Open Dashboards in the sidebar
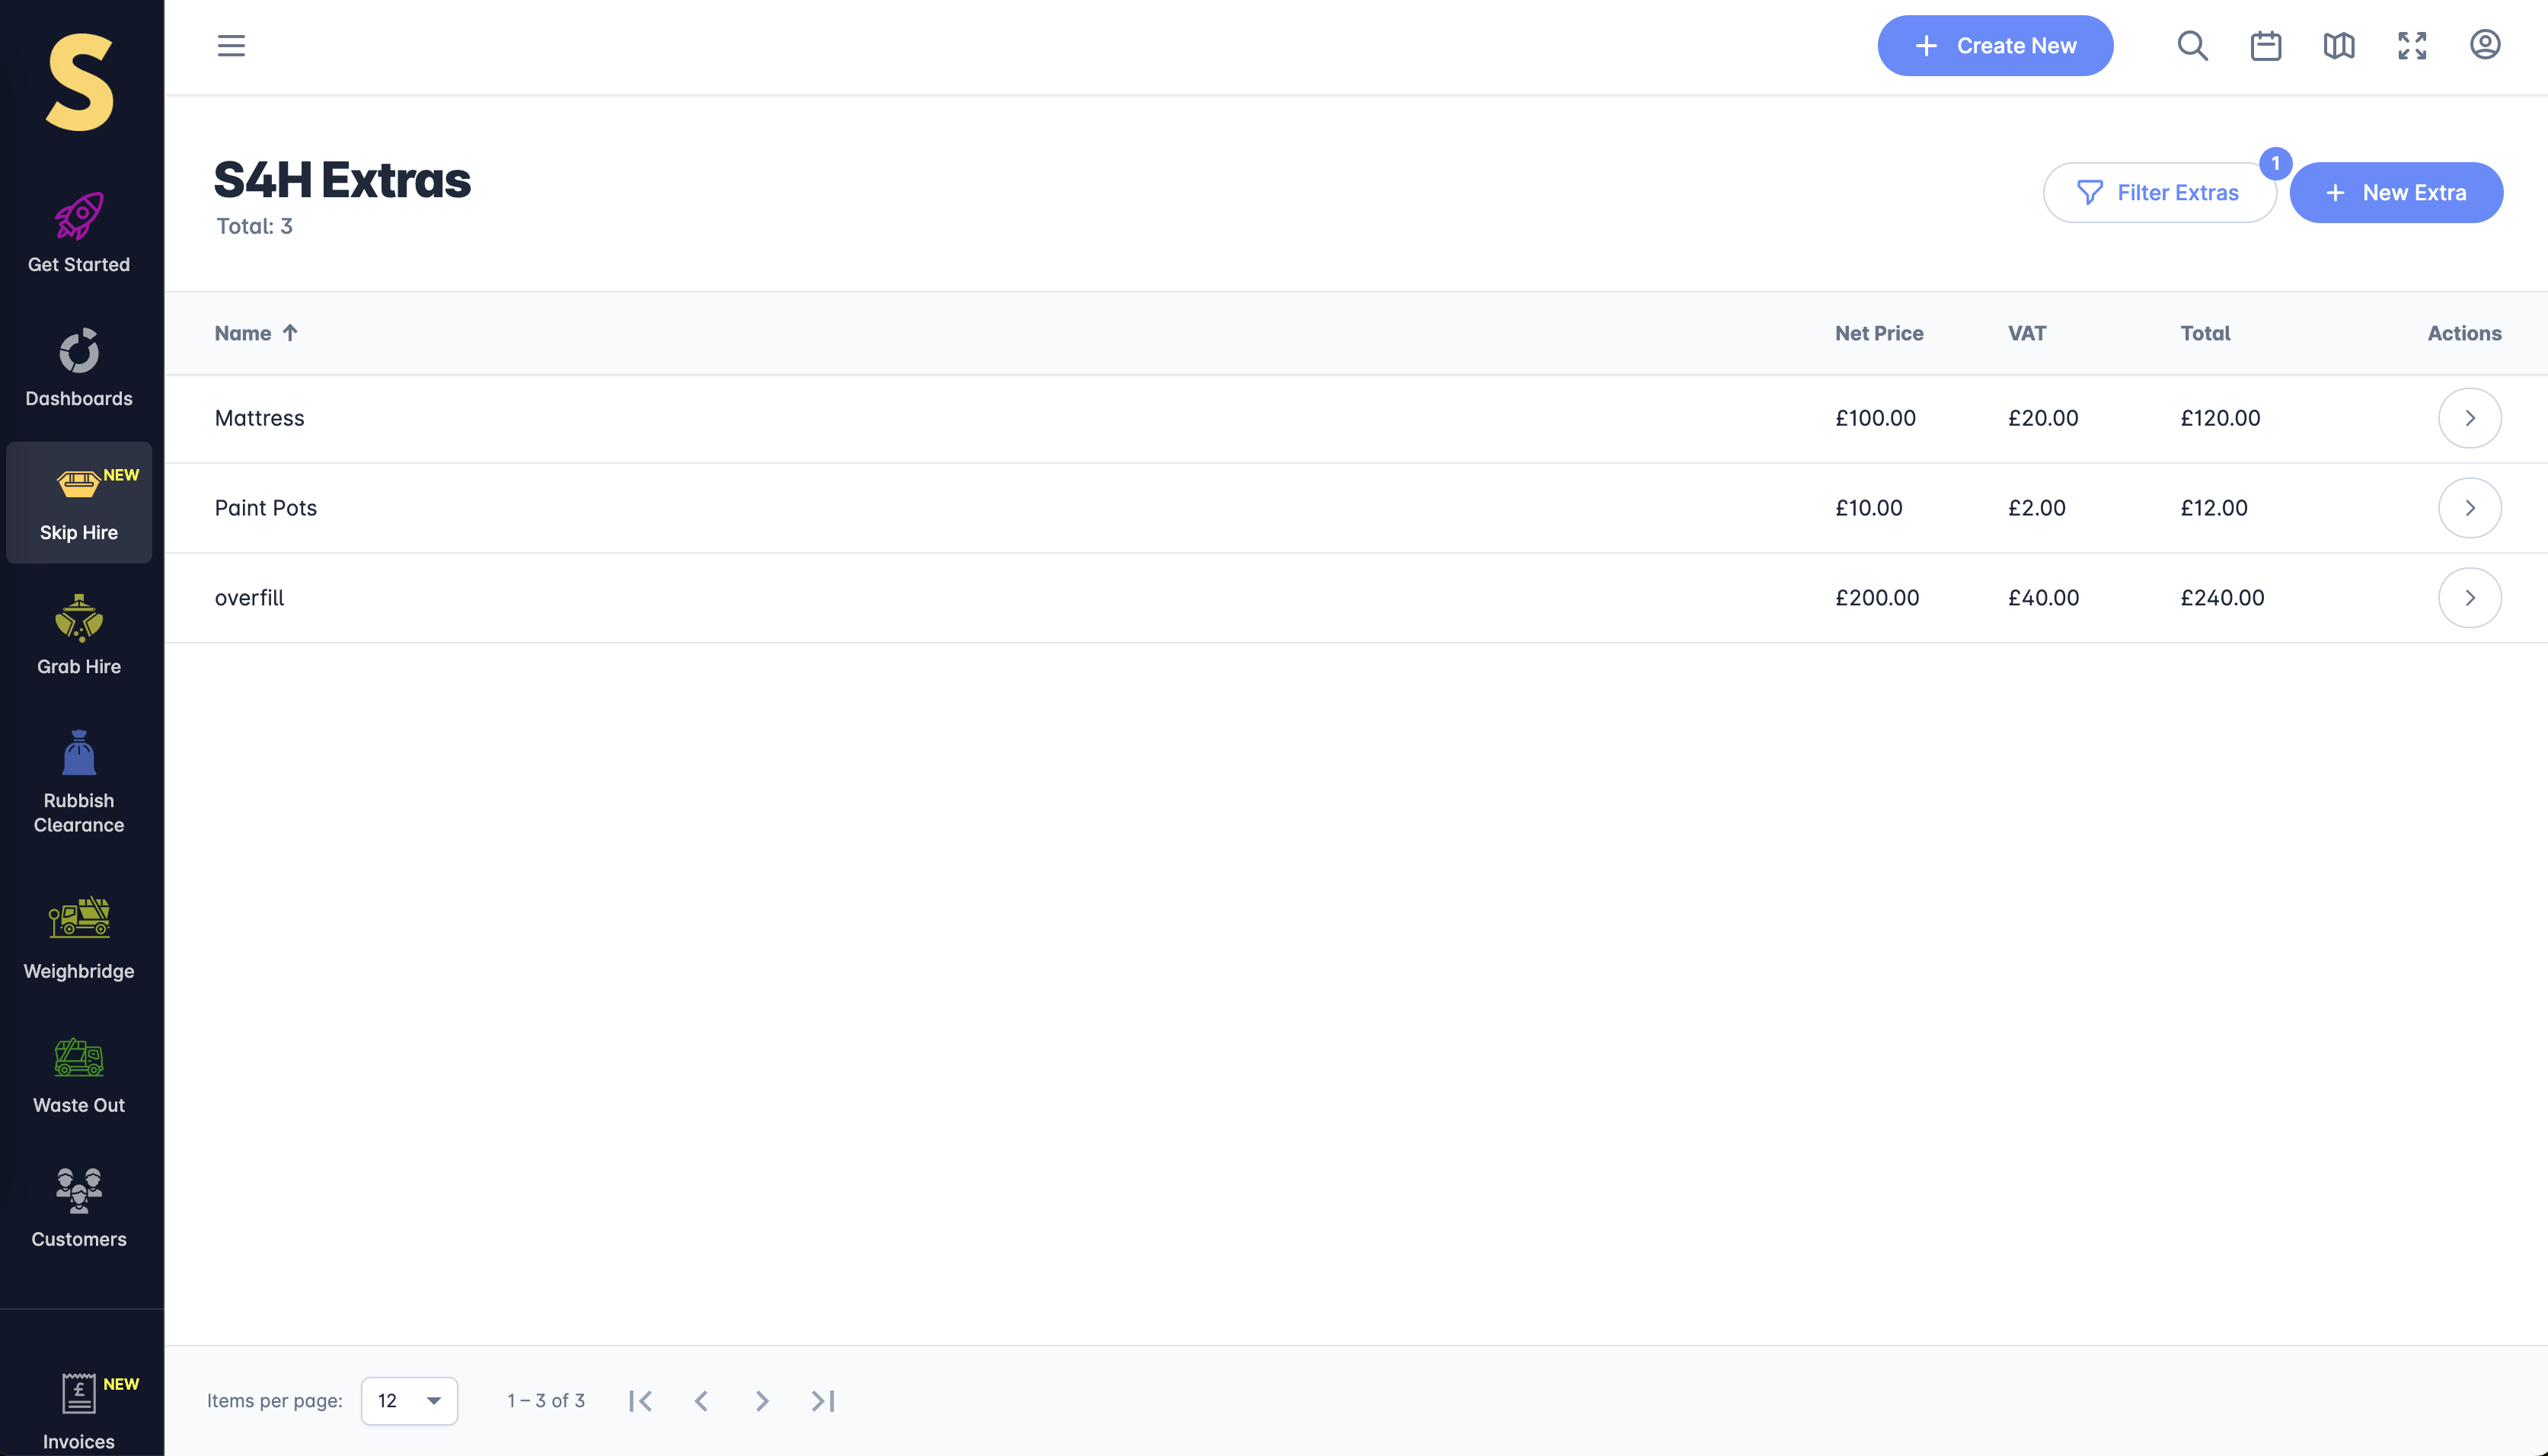The width and height of the screenshot is (2548, 1456). (x=79, y=367)
